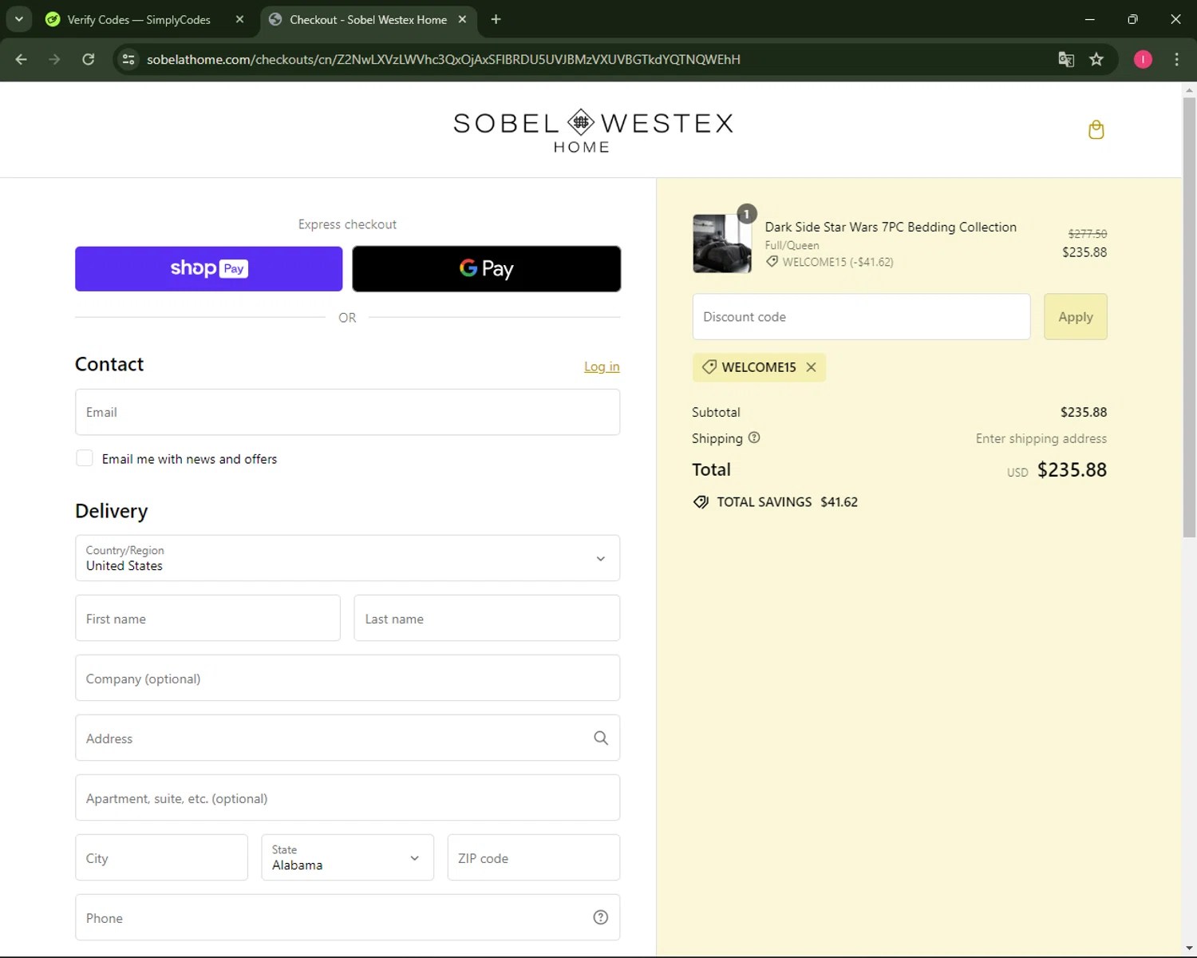Click the ZIP code field
Viewport: 1197px width, 958px height.
coord(534,857)
